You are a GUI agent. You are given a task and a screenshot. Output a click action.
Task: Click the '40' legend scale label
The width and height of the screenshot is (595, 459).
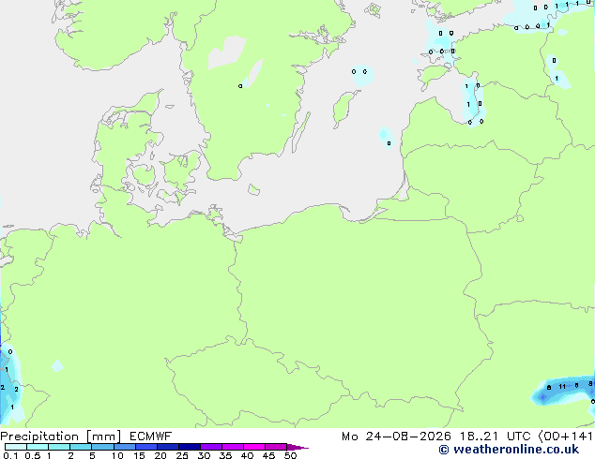247,455
